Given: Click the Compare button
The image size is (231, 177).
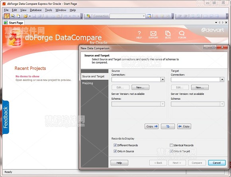Looking at the screenshot, I should point(197,163).
